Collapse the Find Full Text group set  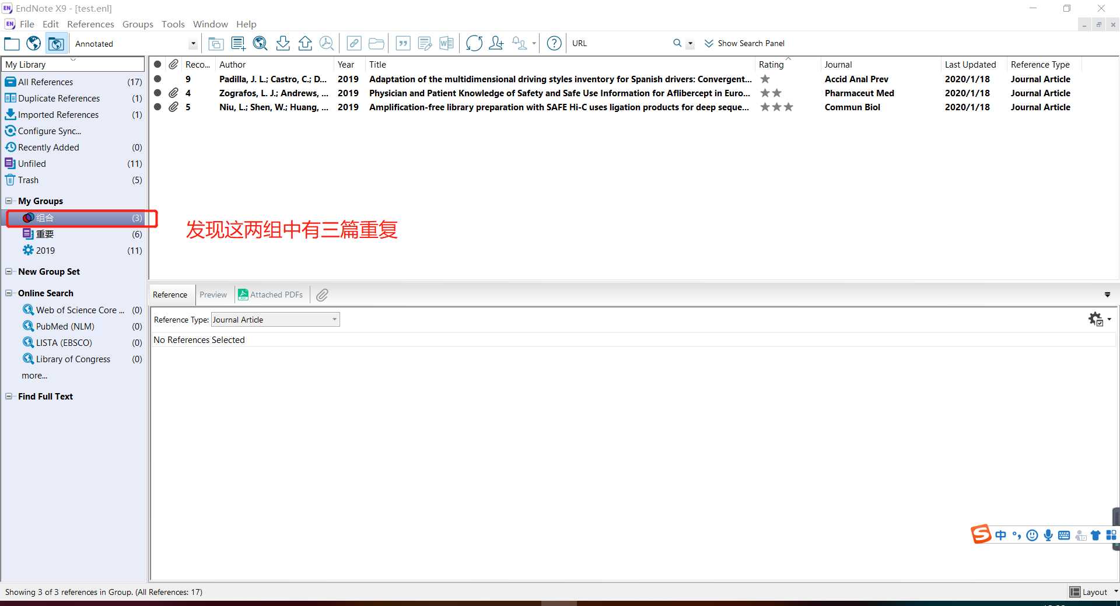point(9,396)
